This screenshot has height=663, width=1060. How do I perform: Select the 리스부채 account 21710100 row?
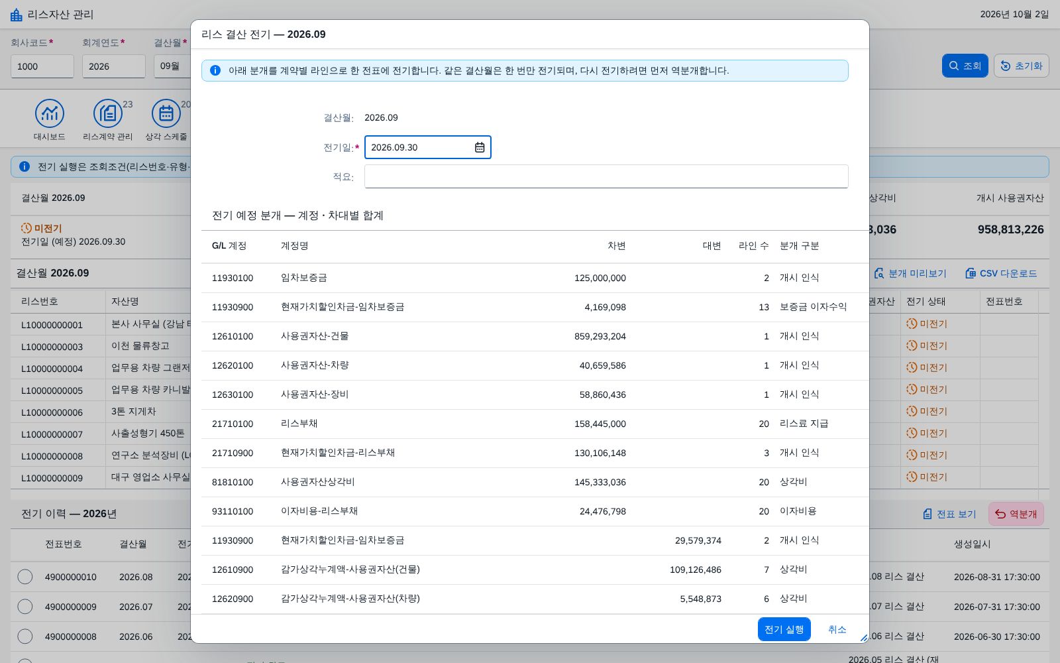tap(535, 424)
